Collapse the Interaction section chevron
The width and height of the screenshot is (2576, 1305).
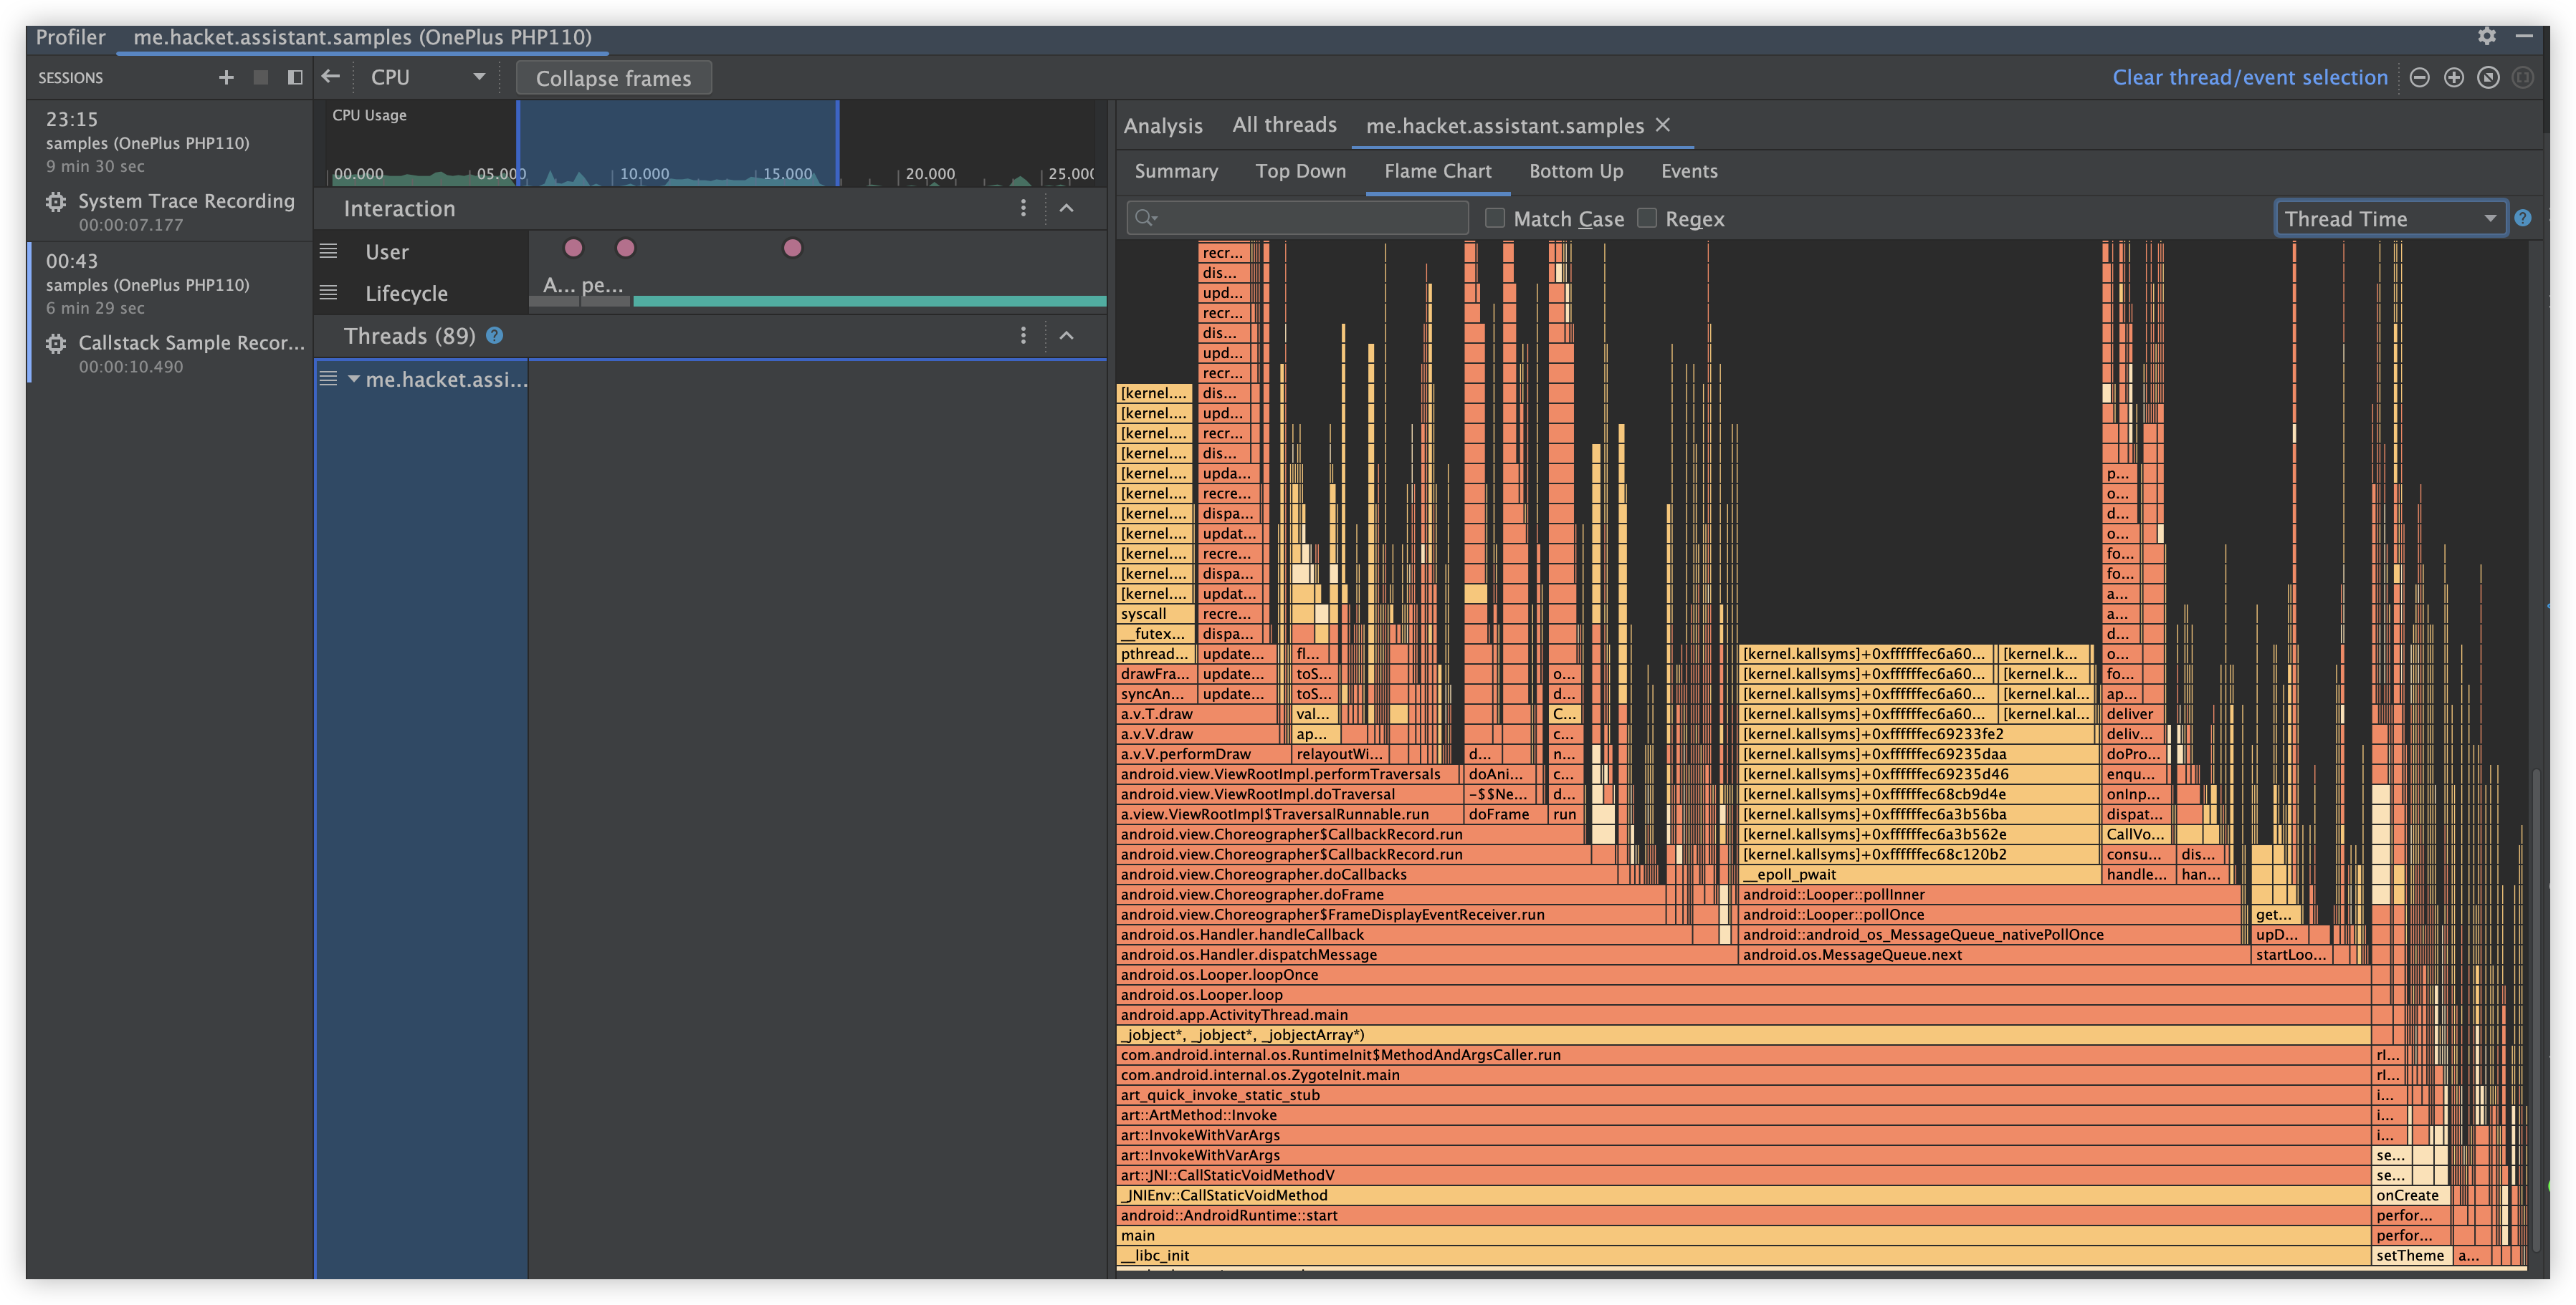(x=1066, y=208)
